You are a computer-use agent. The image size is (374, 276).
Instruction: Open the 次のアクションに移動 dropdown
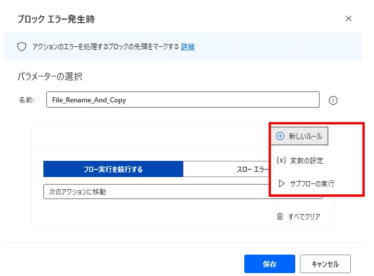click(x=156, y=192)
